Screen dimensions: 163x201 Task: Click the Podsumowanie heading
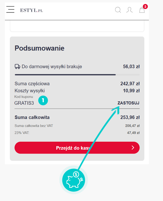(x=39, y=48)
